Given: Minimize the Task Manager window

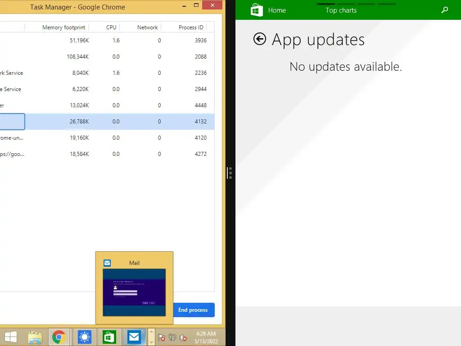Looking at the screenshot, I should (184, 5).
